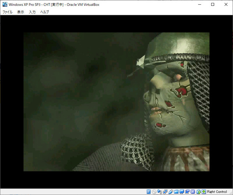
Task: Click the mouse integration status icon
Action: 198,192
